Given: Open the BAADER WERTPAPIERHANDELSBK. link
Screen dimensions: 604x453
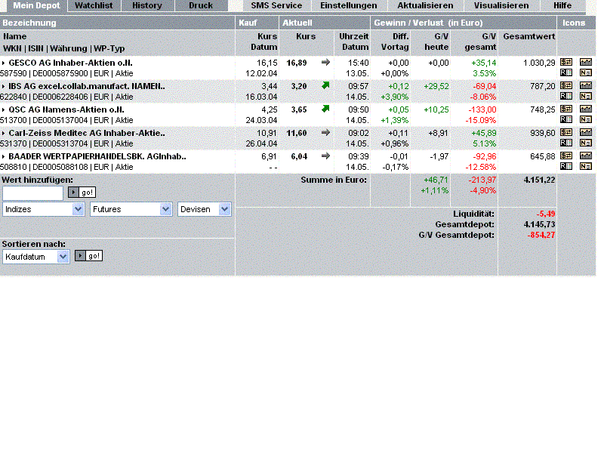Looking at the screenshot, I should tap(97, 157).
